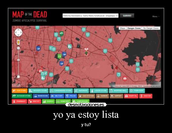Click the zombie survivor marker at map center
Image resolution: width=172 pixels, height=133 pixels.
click(86, 53)
